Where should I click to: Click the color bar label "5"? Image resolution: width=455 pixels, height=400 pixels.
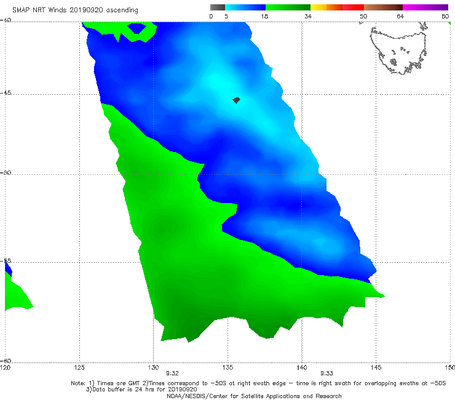click(226, 17)
